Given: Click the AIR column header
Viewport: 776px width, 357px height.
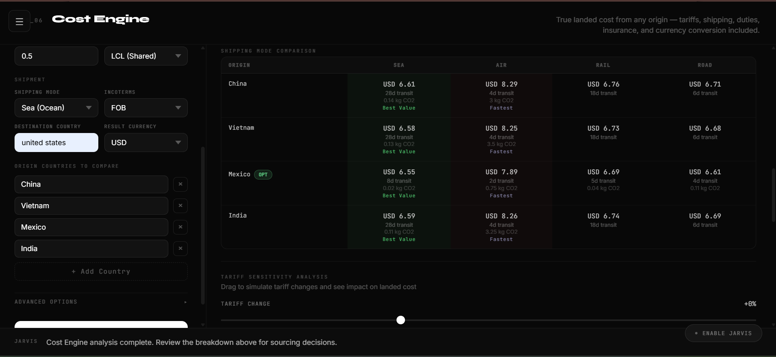Looking at the screenshot, I should [501, 65].
